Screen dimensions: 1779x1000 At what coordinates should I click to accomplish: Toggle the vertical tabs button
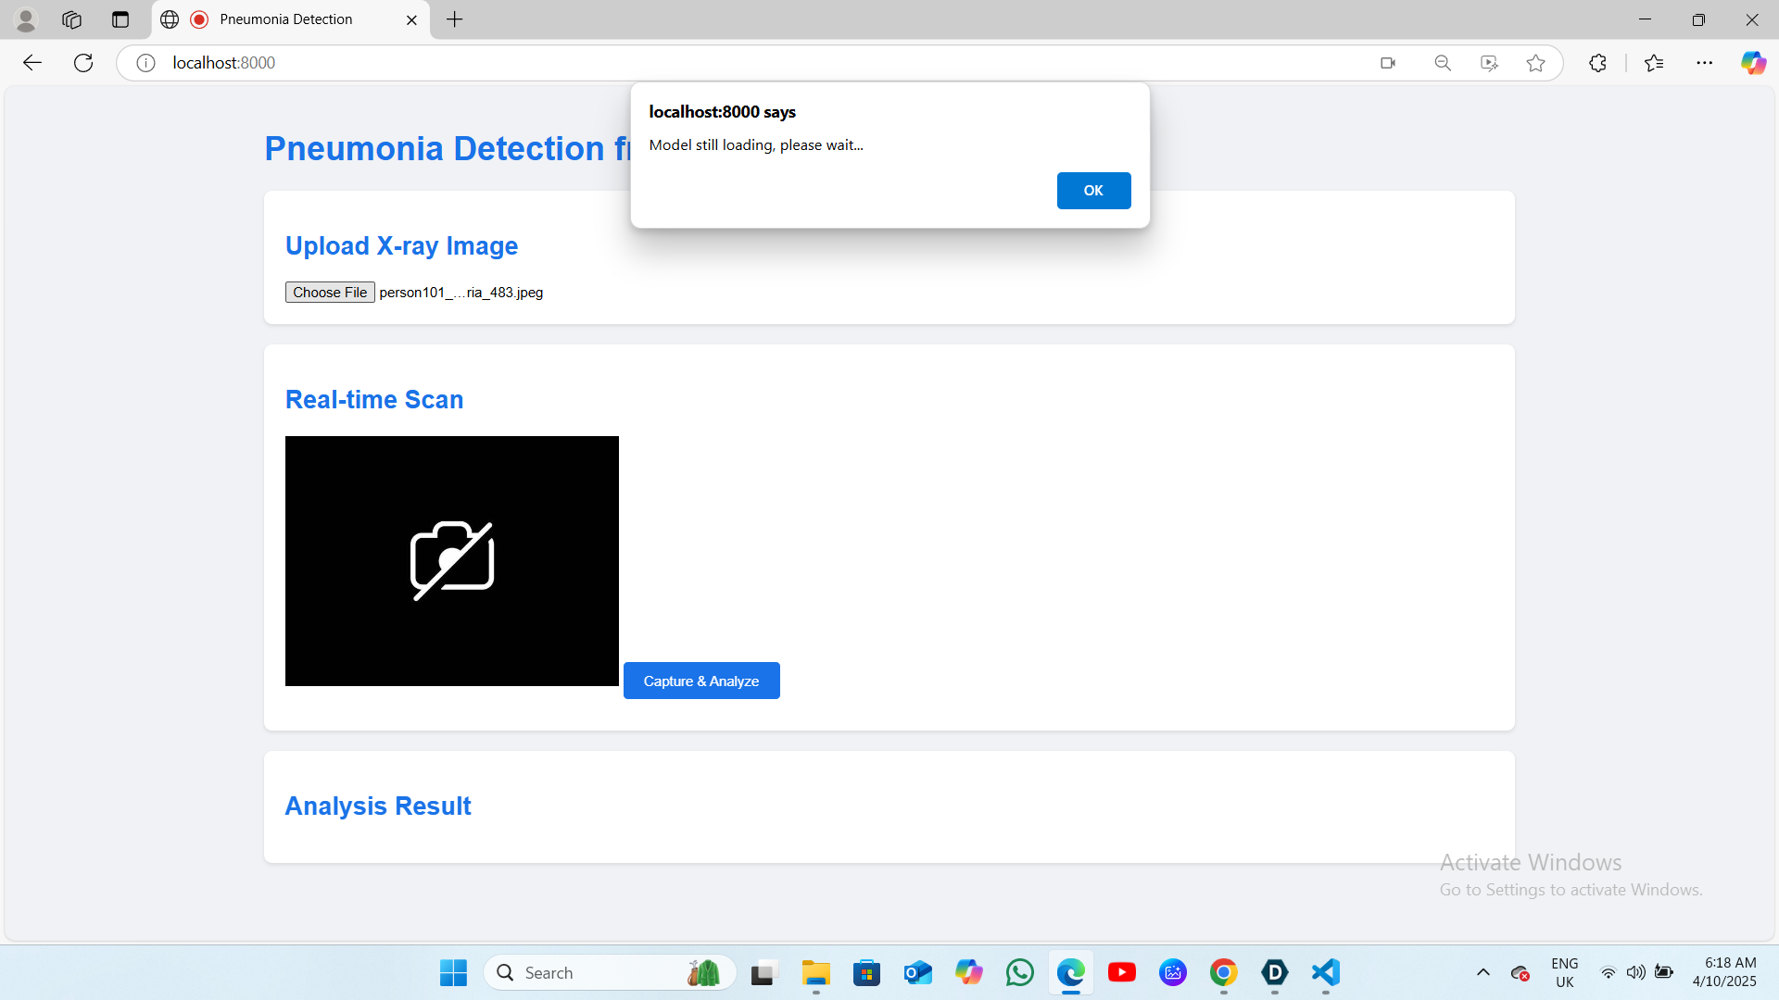coord(120,19)
